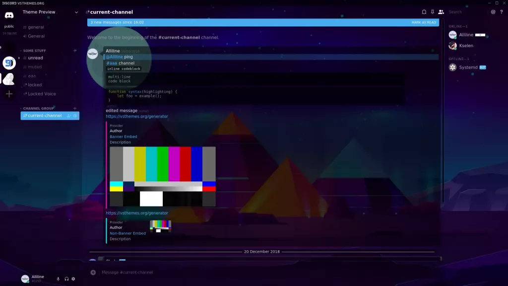The height and width of the screenshot is (286, 508).
Task: Open pinned messages with the pin icon
Action: (x=432, y=12)
